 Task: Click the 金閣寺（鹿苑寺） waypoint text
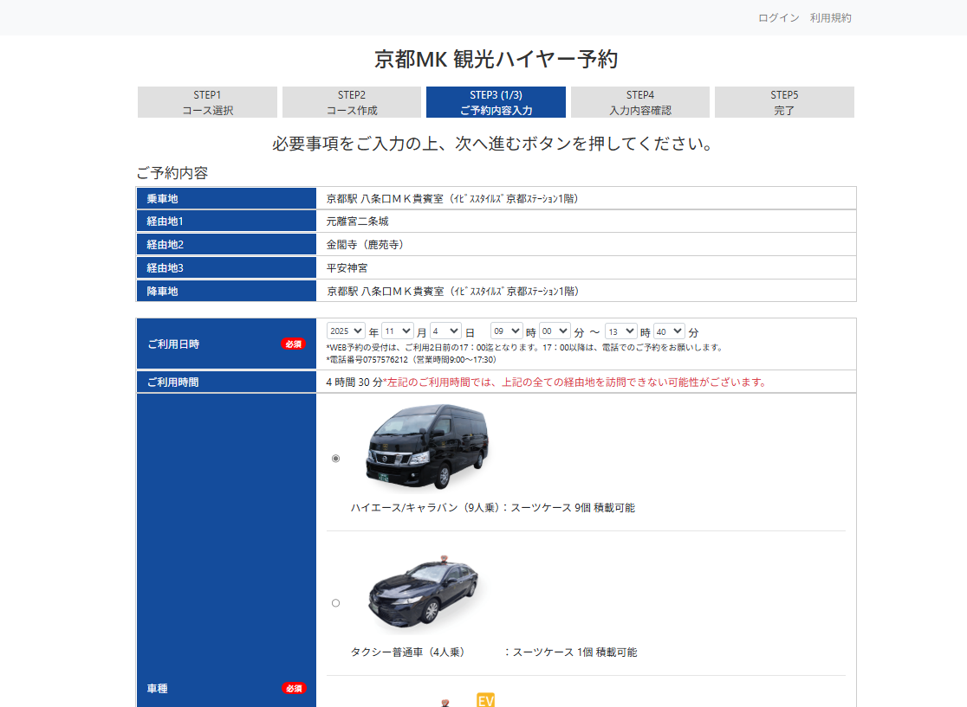[367, 245]
